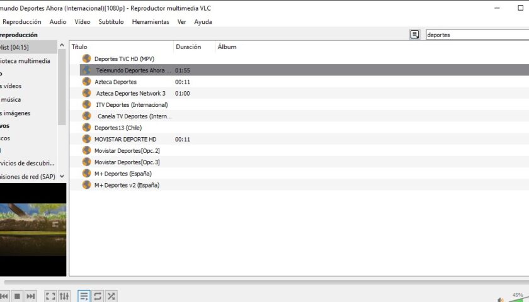Click stream icon beside ITV Deportes
Viewport: 529px width, 302px height.
(x=87, y=104)
